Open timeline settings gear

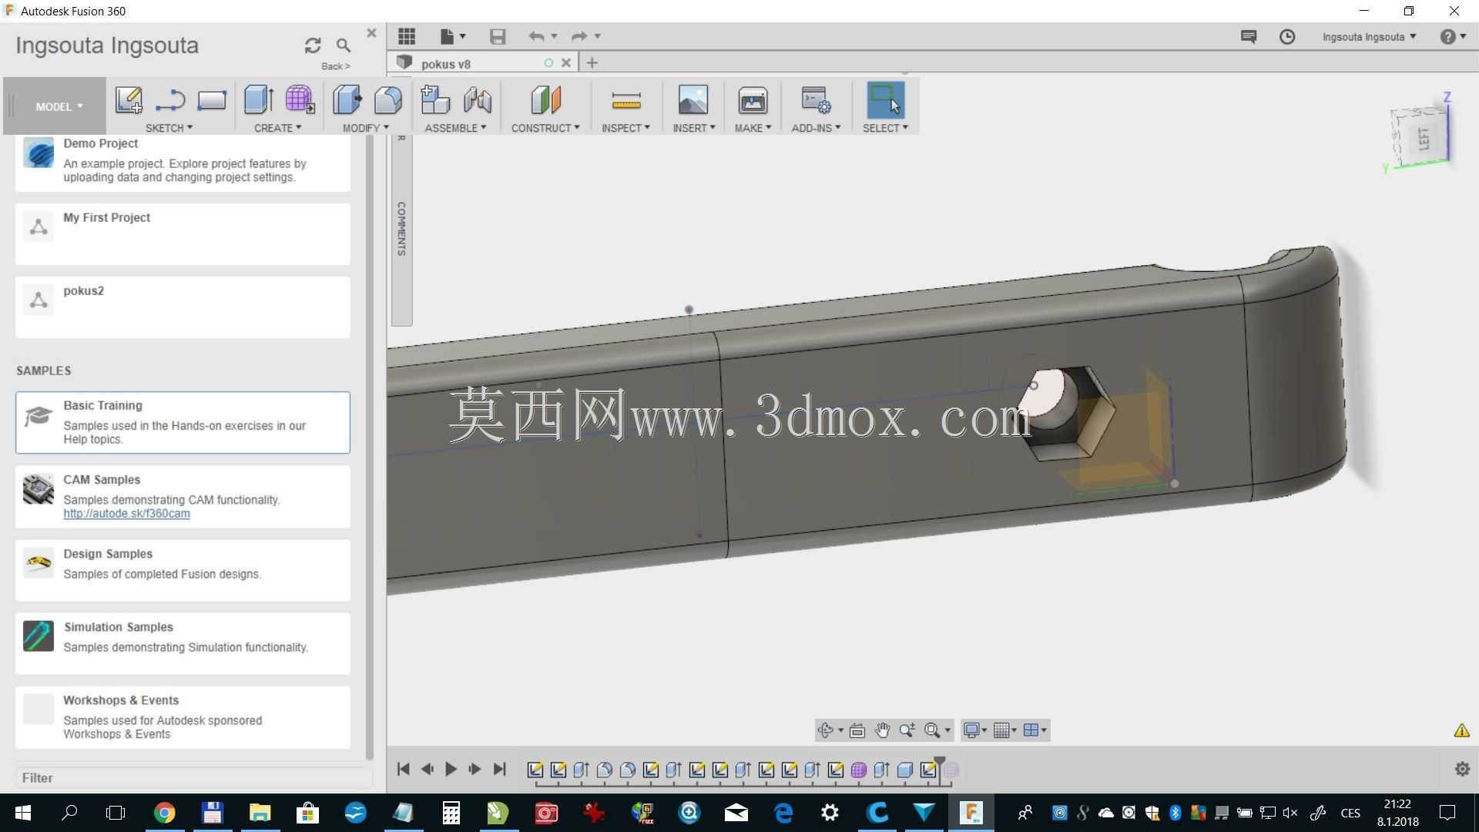coord(1462,769)
